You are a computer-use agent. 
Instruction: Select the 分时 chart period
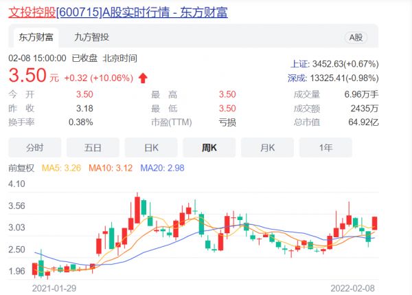34,147
